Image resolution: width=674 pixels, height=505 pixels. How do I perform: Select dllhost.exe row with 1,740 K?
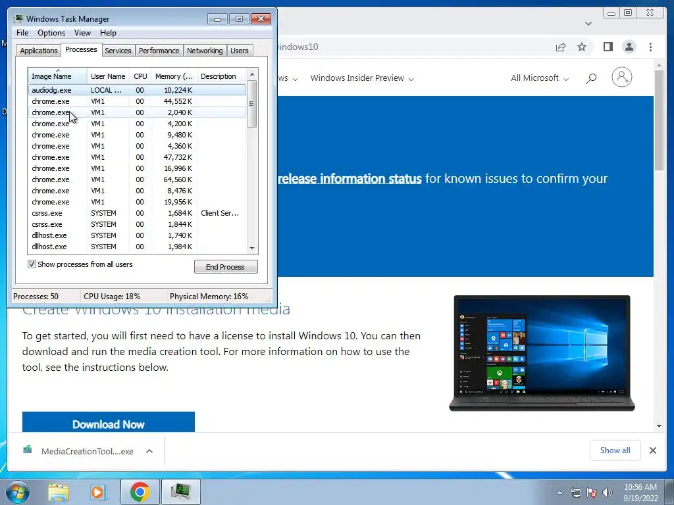click(x=137, y=235)
